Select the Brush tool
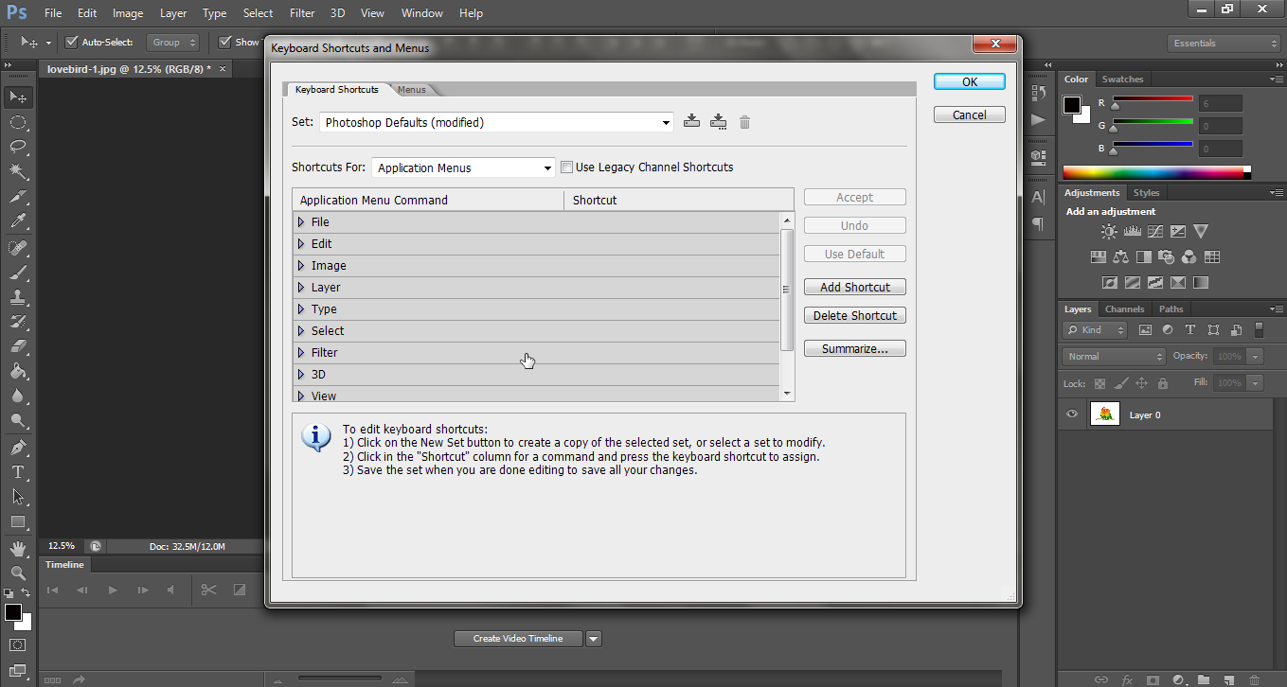The height and width of the screenshot is (687, 1287). tap(18, 273)
